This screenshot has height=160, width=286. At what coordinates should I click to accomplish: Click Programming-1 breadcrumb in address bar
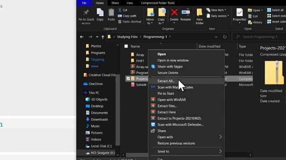coord(155,37)
